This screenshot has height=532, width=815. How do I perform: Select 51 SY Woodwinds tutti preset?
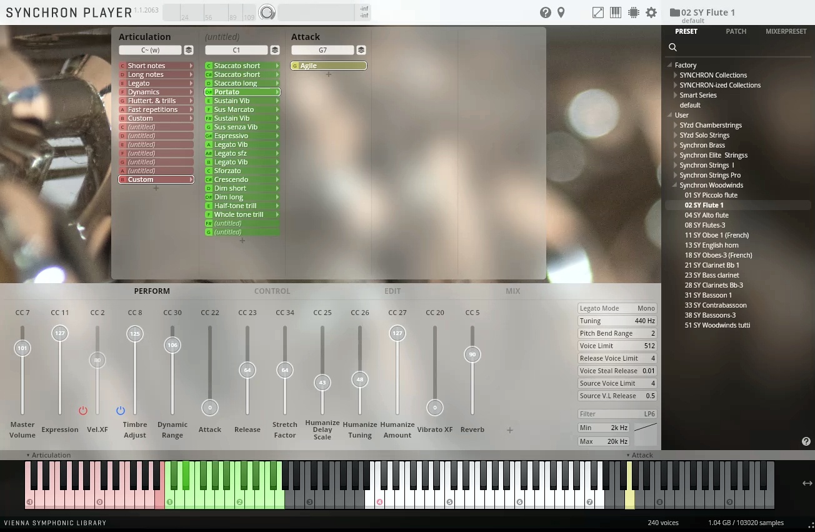pos(717,325)
